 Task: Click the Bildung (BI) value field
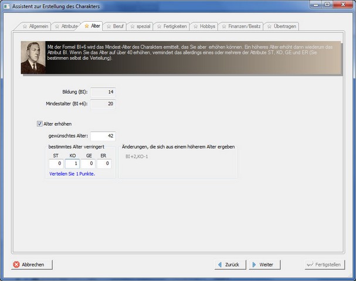pyautogui.click(x=103, y=92)
